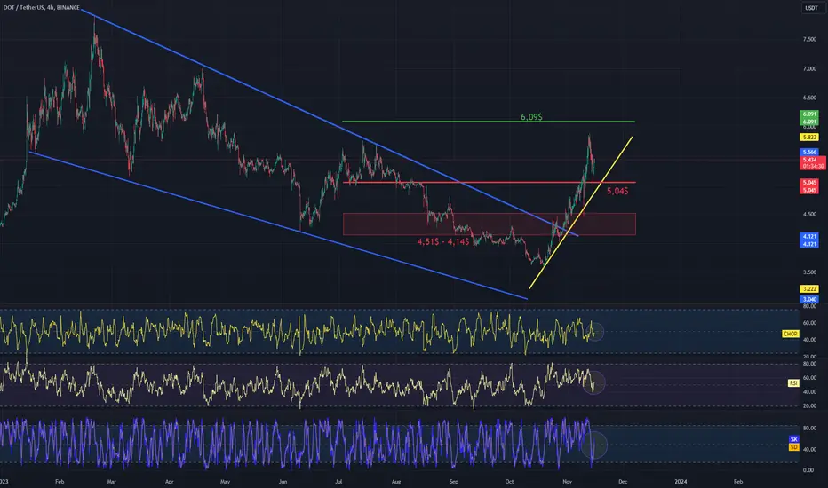Click the Nov label on time axis

(567, 481)
